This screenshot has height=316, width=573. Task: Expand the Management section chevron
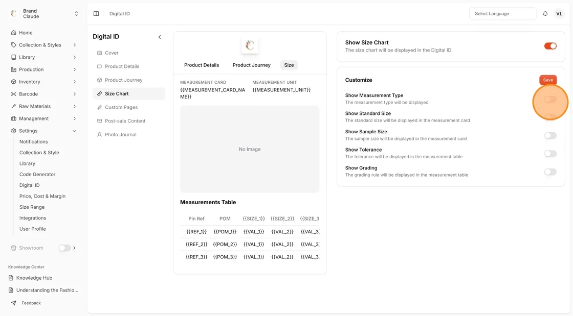click(75, 118)
